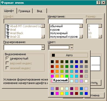This screenshot has height=101, width=107.
Task: Enable the нижний индекс checkbox
Action: (x=7, y=68)
